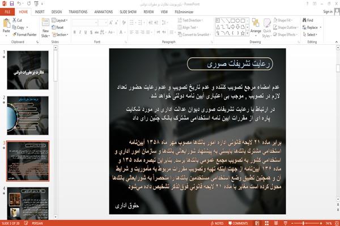This screenshot has height=226, width=340.
Task: Switch to Reading View icon
Action: [276, 223]
